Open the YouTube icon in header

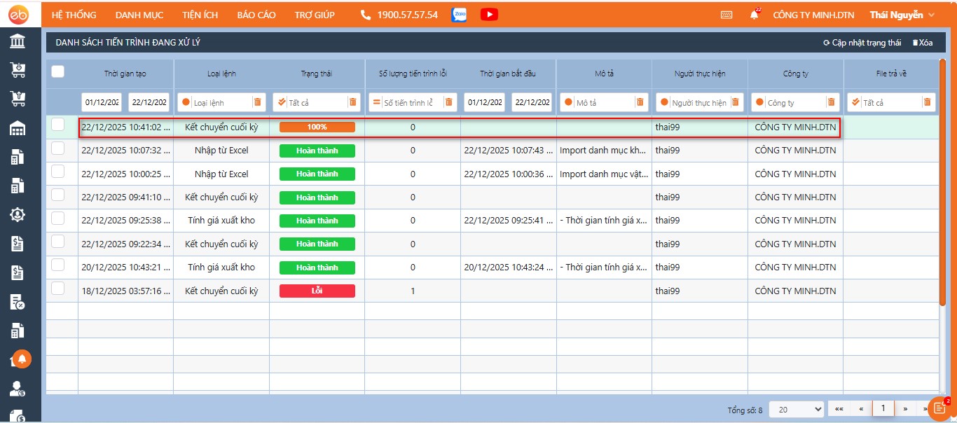point(489,15)
